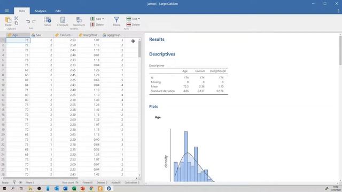Switch to the Analyses tab
The width and height of the screenshot is (342, 192).
(x=41, y=11)
